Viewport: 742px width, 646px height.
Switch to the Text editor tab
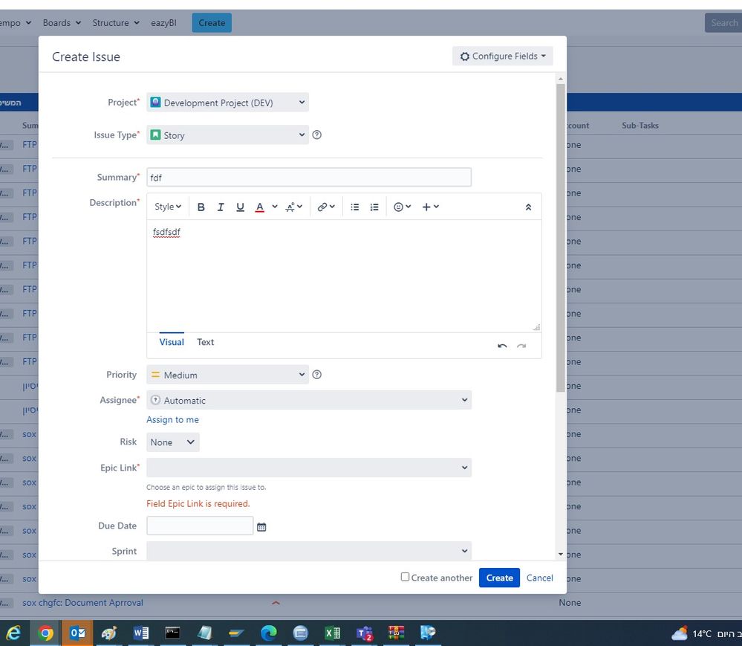tap(206, 342)
